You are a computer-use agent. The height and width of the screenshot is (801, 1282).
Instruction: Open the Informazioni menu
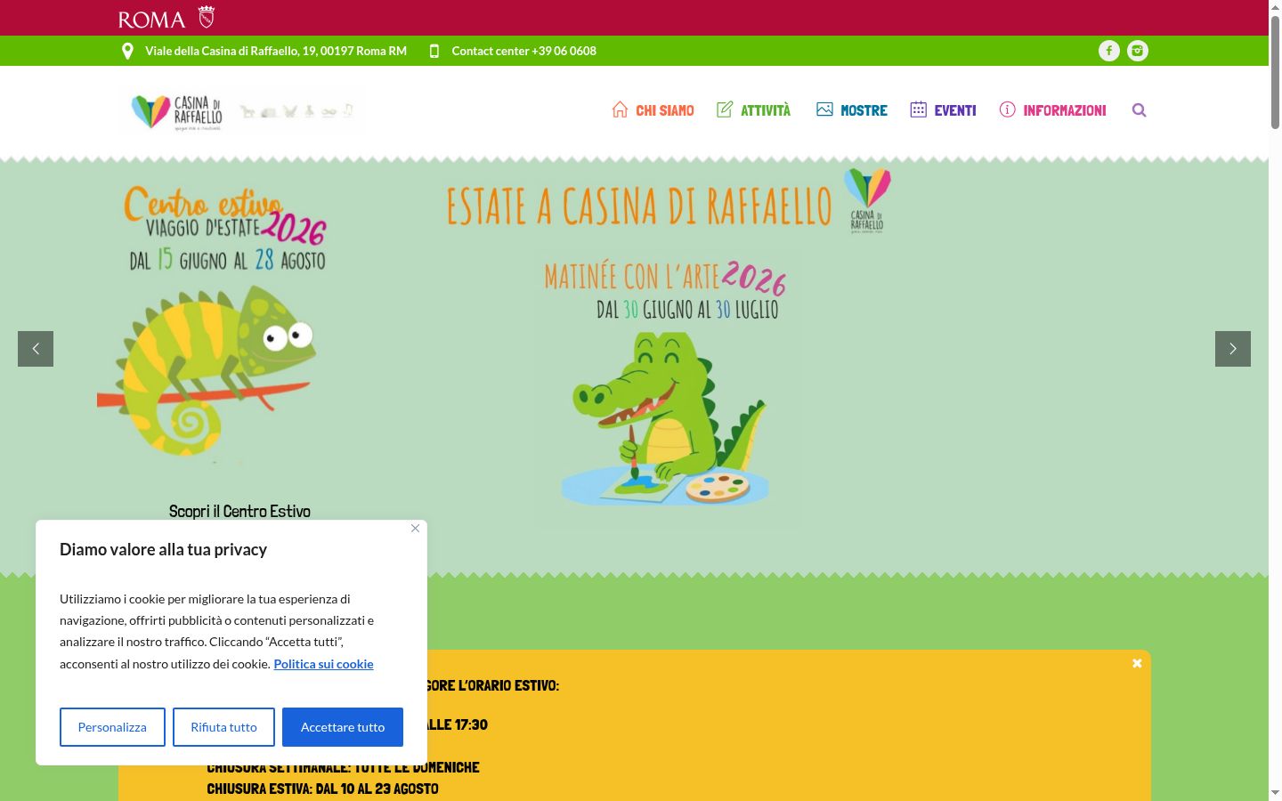pyautogui.click(x=1065, y=110)
